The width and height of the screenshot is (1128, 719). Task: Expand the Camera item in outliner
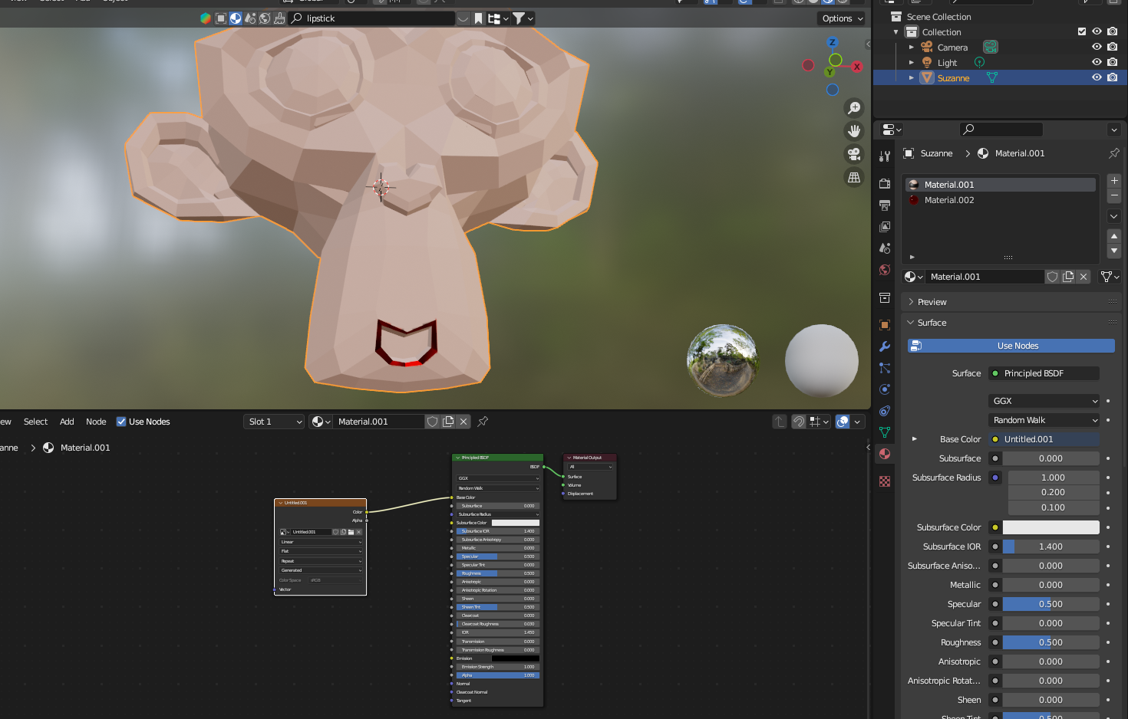pos(912,48)
